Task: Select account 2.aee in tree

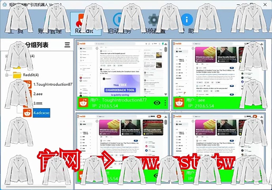Action: (x=38, y=94)
